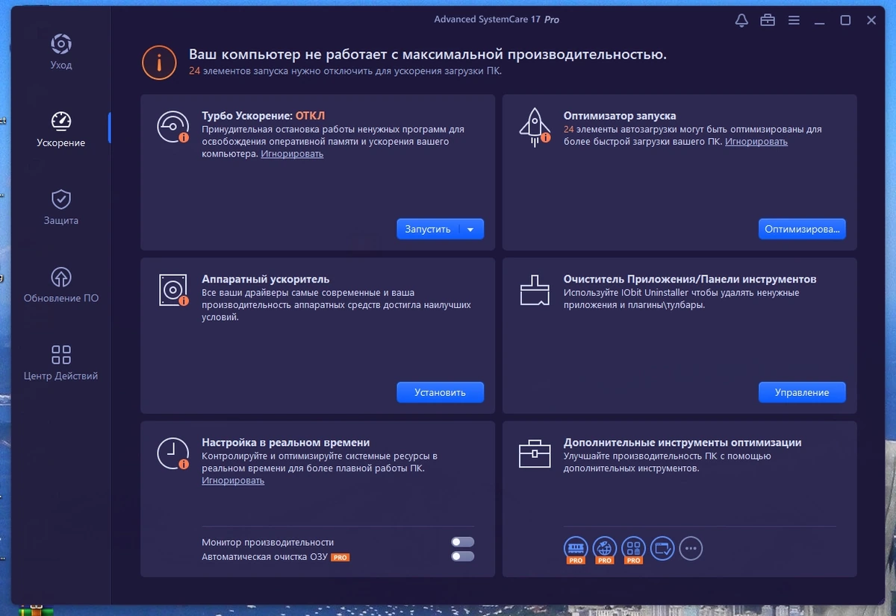This screenshot has height=616, width=896.
Task: Click the Оптимизатор запуска rocket icon
Action: tap(535, 127)
